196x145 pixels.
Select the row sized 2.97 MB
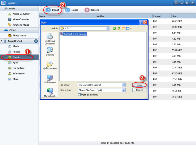(172, 45)
